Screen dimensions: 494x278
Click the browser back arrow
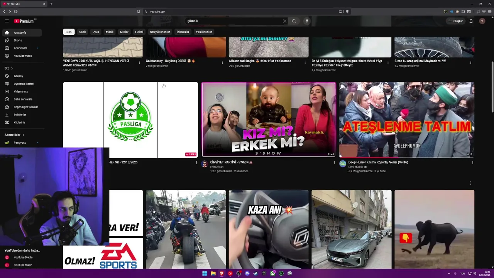(x=4, y=12)
